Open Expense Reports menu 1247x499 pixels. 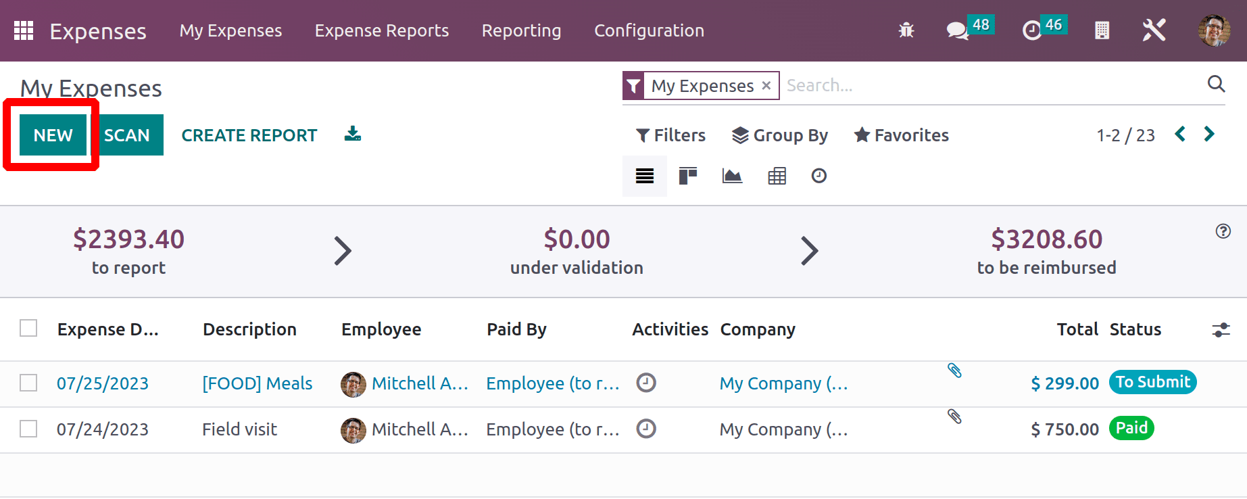382,30
